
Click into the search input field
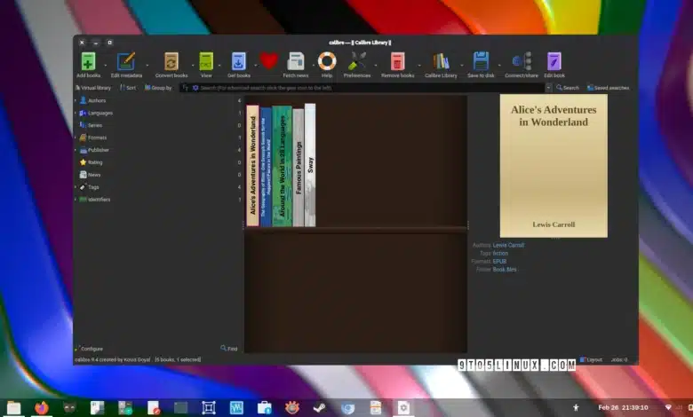(371, 88)
